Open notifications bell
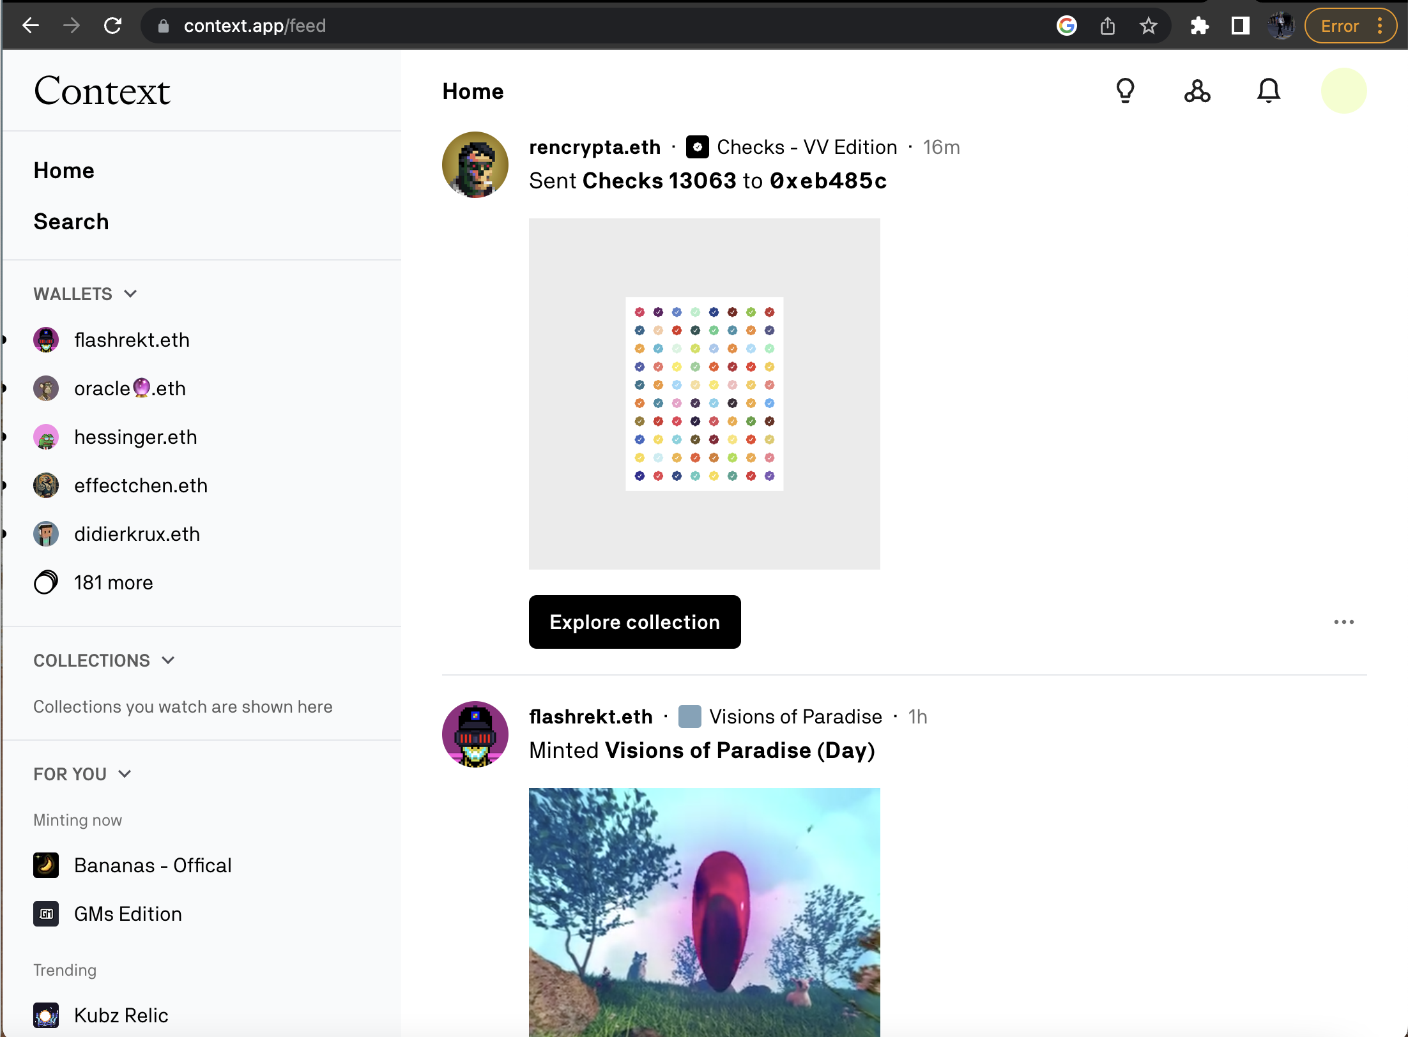 click(1268, 91)
